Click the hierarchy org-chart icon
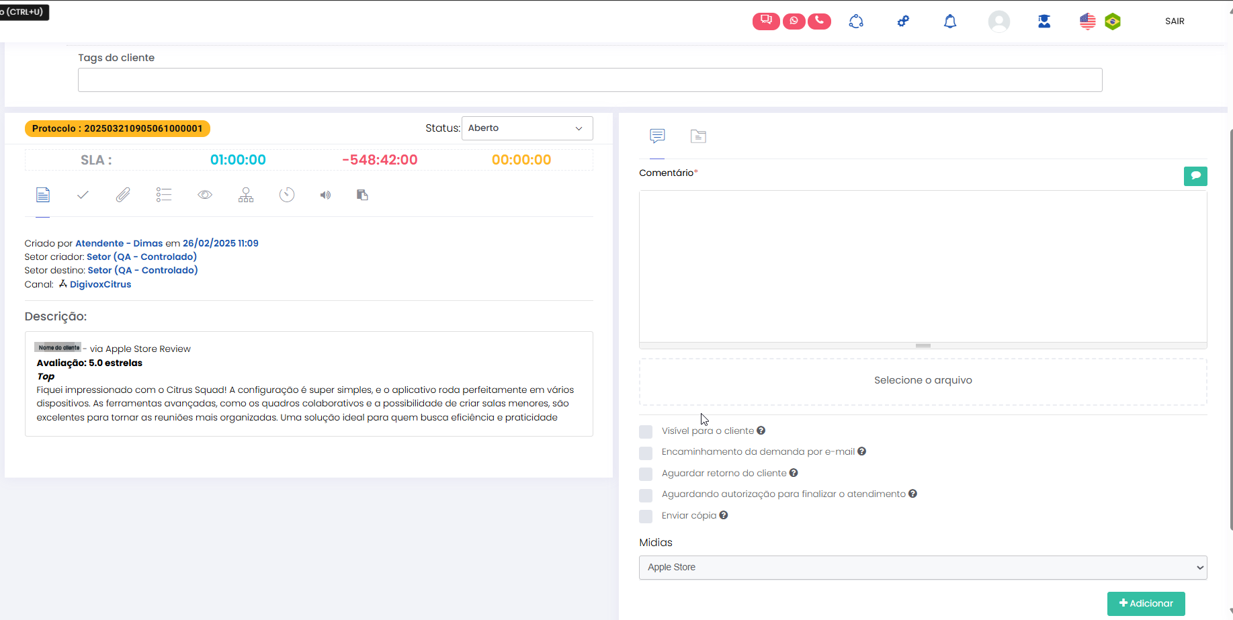Screen dimensions: 1233x620 click(246, 195)
